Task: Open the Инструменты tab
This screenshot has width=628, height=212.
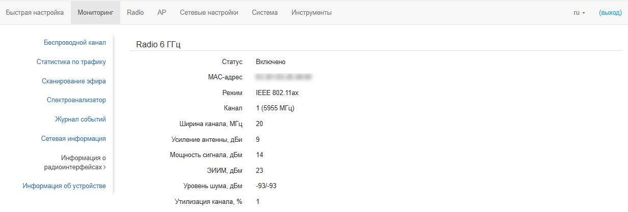Action: pyautogui.click(x=311, y=13)
